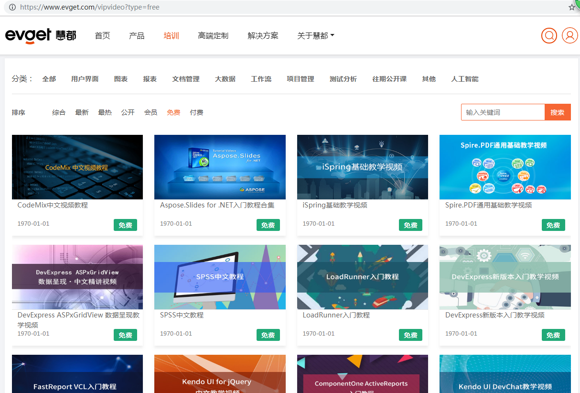Switch filter to 付费 videos
This screenshot has height=393, width=580.
click(196, 112)
